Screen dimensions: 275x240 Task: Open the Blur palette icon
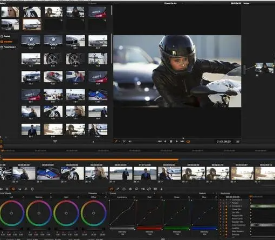136,189
